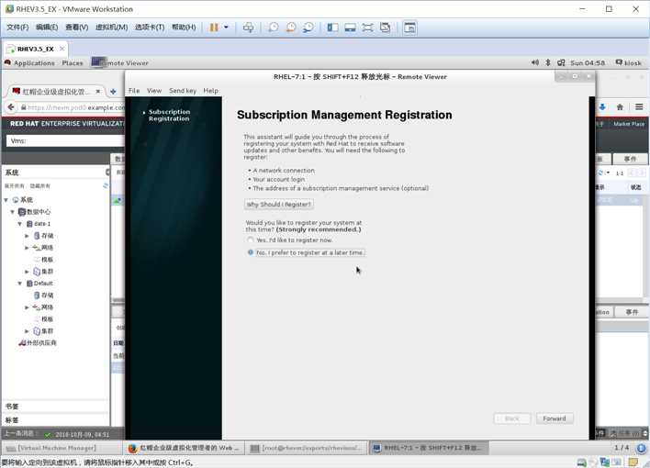
Task: Open Remote Viewer Send key menu
Action: tap(183, 90)
